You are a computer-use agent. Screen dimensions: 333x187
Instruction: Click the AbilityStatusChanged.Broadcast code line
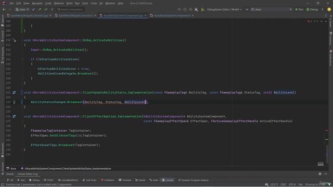click(89, 102)
